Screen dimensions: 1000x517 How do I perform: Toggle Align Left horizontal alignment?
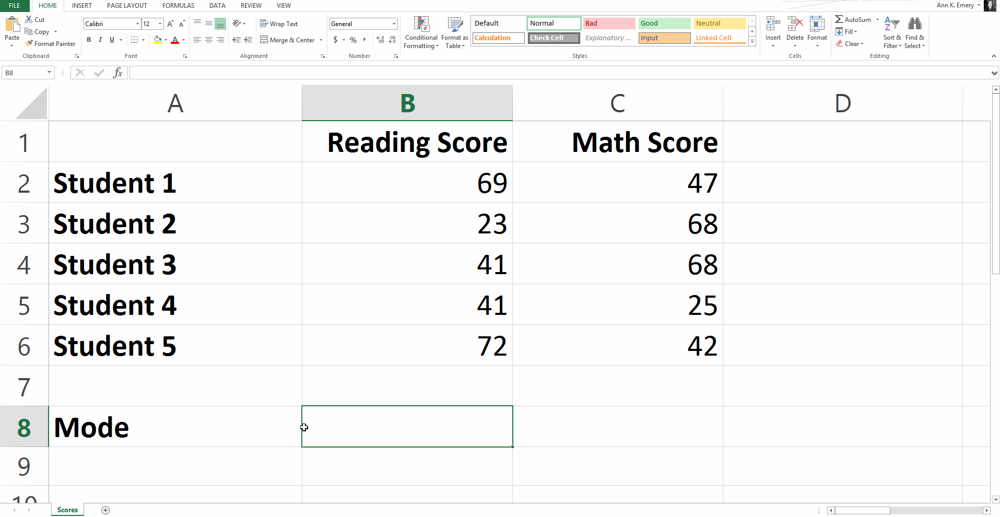point(197,40)
